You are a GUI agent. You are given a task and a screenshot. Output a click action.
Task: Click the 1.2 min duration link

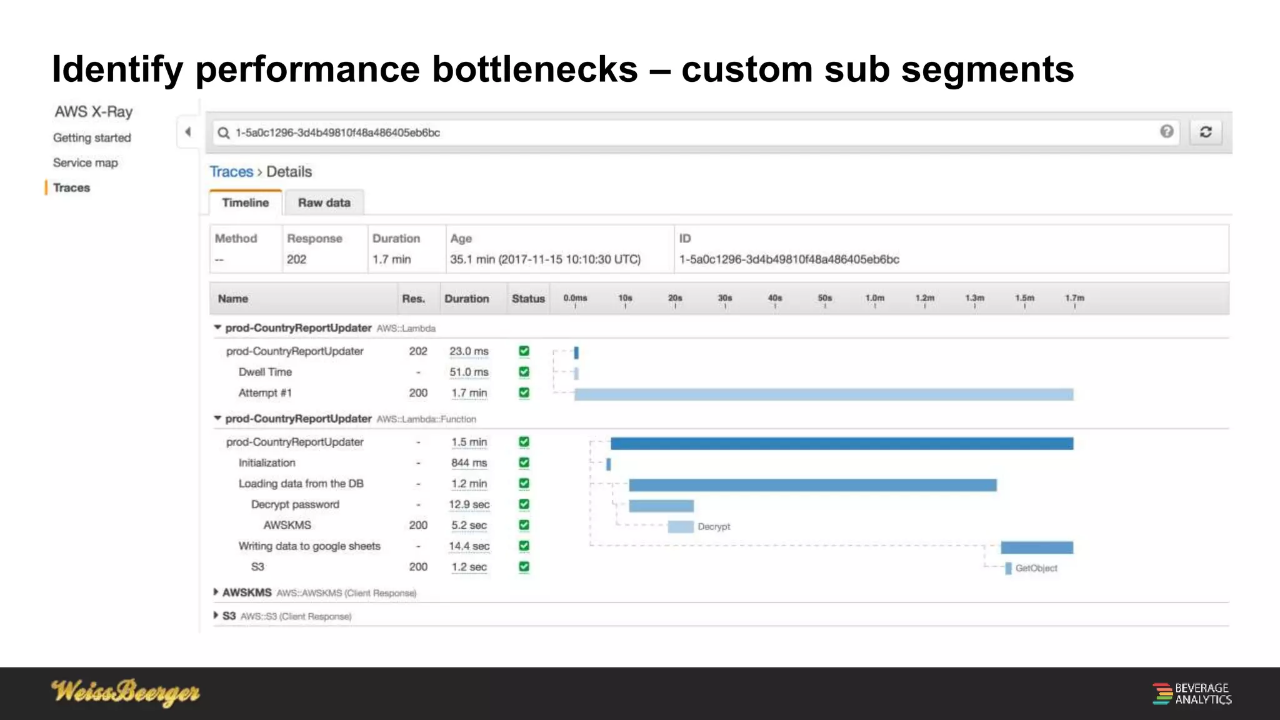coord(469,483)
